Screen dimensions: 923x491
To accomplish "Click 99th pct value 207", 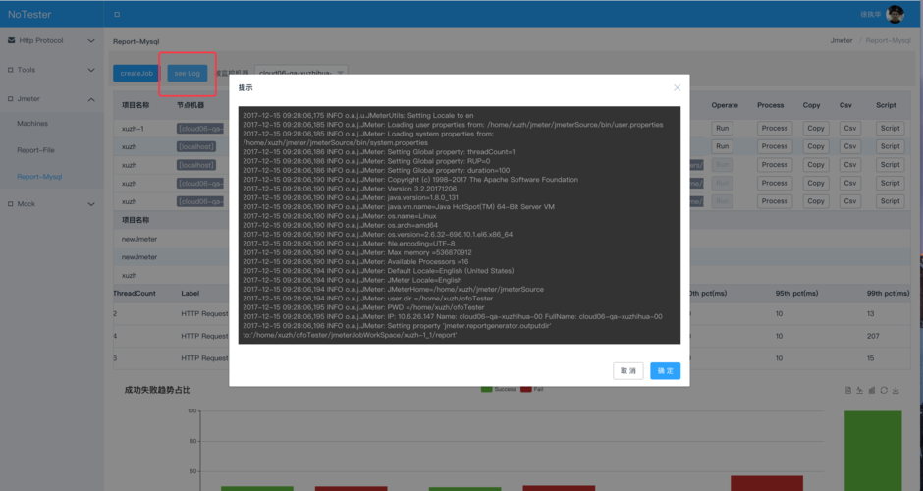I will 873,336.
